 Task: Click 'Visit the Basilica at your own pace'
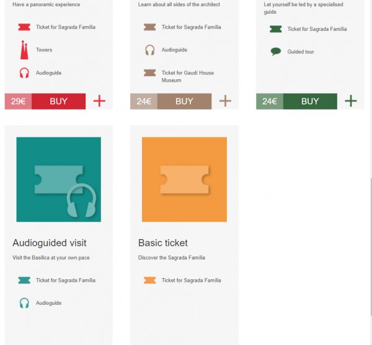tap(51, 258)
